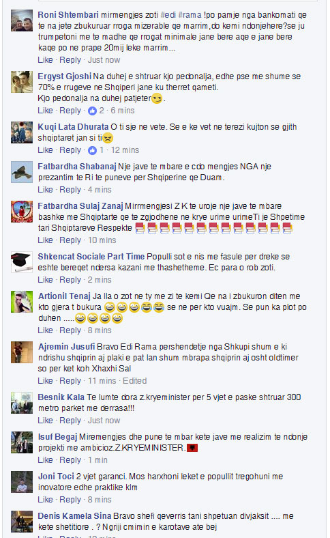Open the like reaction count on Kuqi Lata Dhurata's comment
This screenshot has height=538, width=330.
click(96, 150)
